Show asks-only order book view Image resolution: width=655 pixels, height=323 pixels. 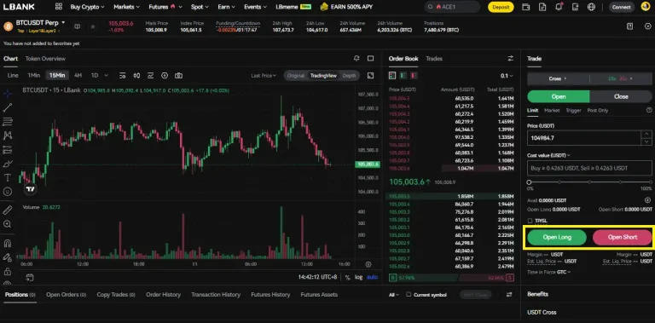pos(414,76)
